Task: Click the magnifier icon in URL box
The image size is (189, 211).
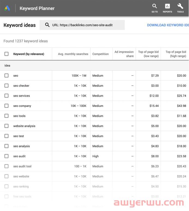Action: click(47, 25)
